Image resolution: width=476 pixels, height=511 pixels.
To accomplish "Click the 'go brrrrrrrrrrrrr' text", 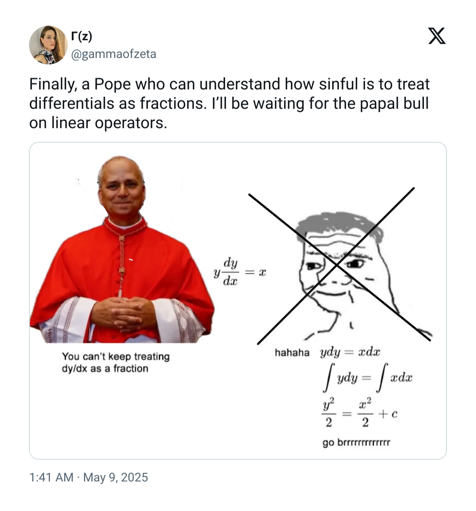I will coord(356,443).
